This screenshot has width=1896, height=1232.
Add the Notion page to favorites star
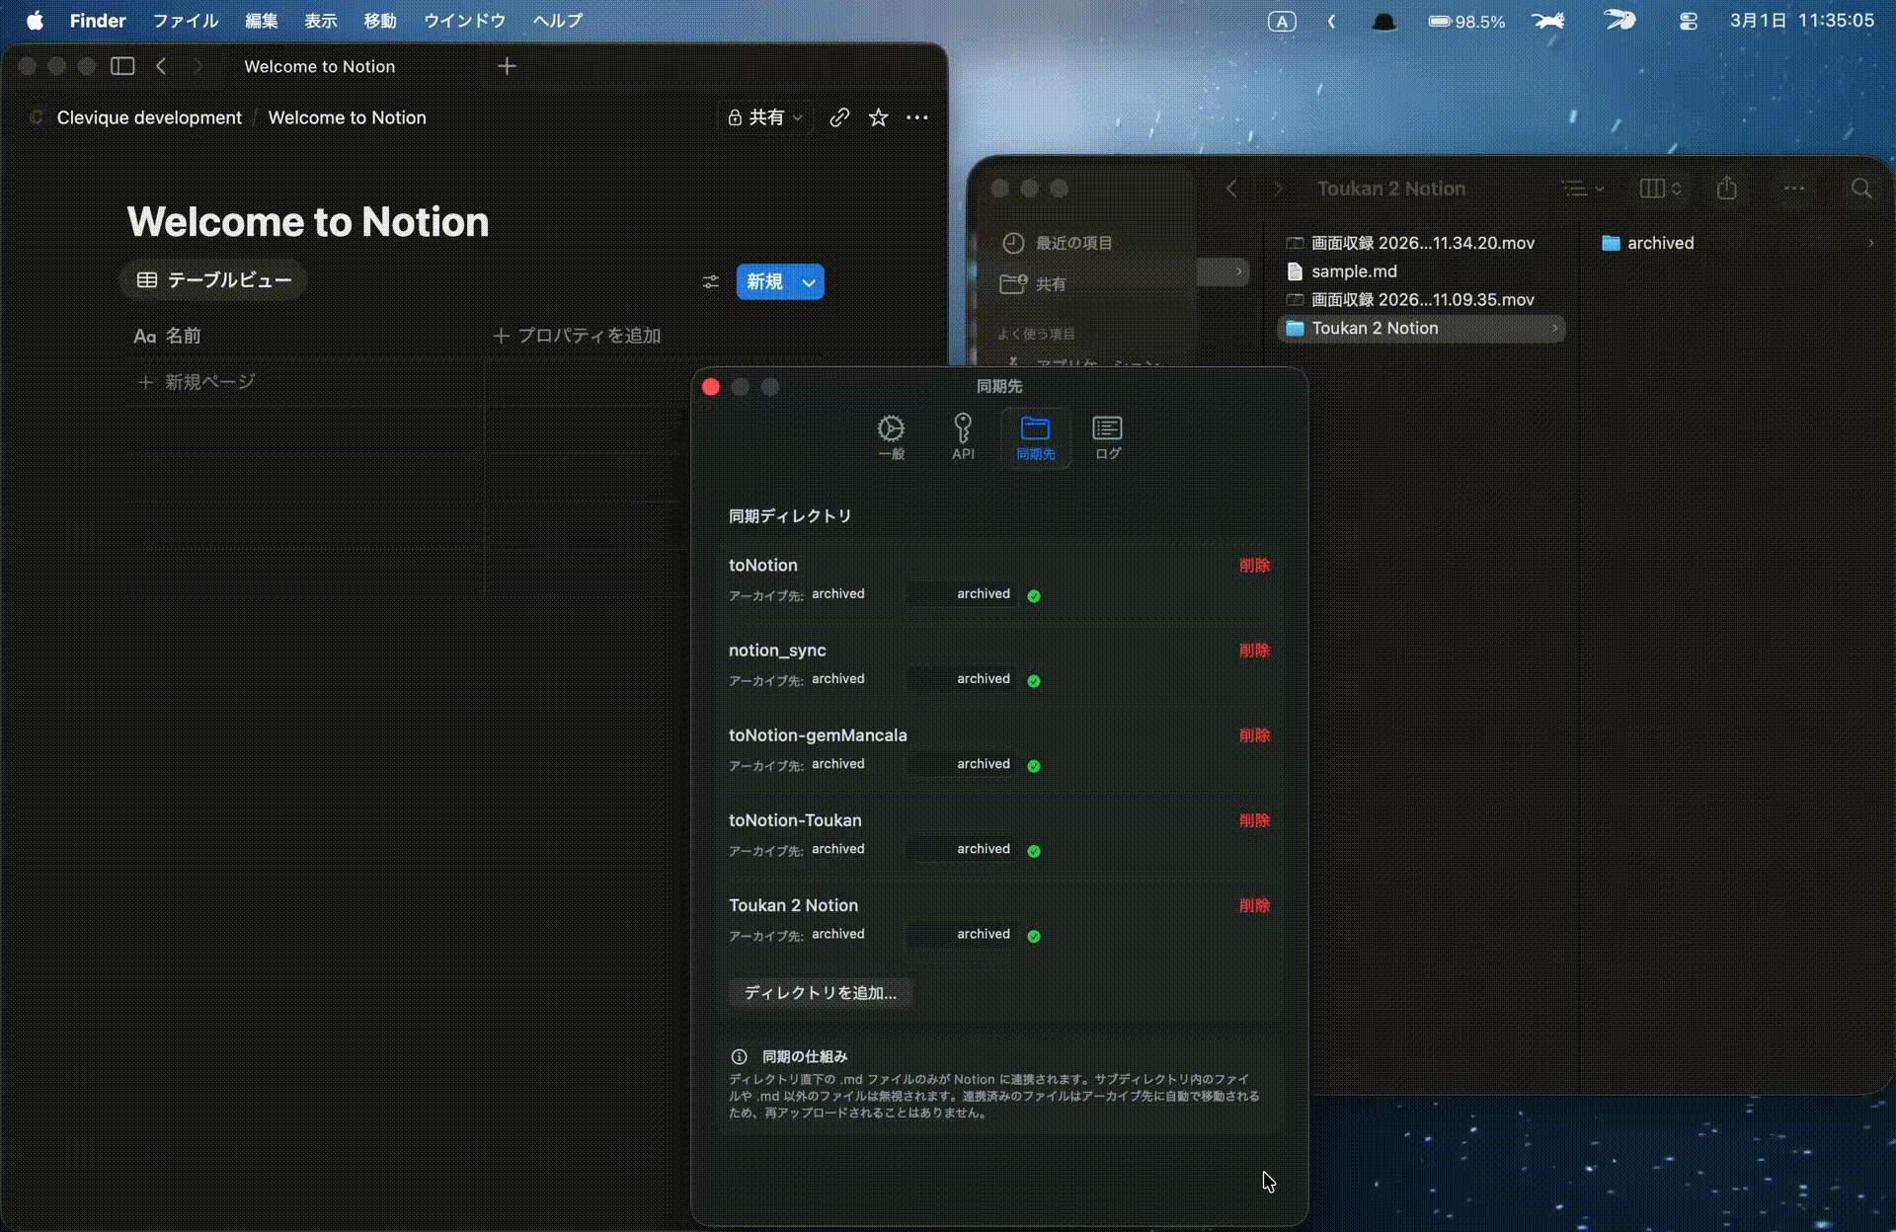coord(878,117)
